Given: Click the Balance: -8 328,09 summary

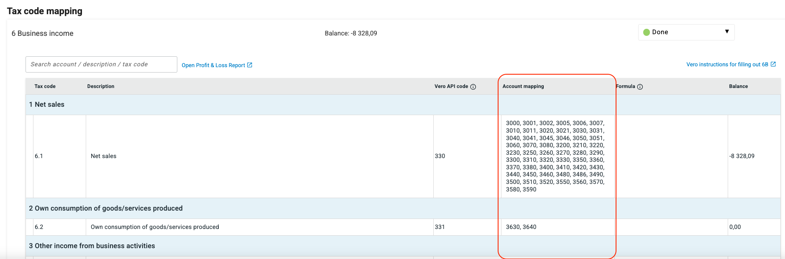Looking at the screenshot, I should [x=351, y=33].
